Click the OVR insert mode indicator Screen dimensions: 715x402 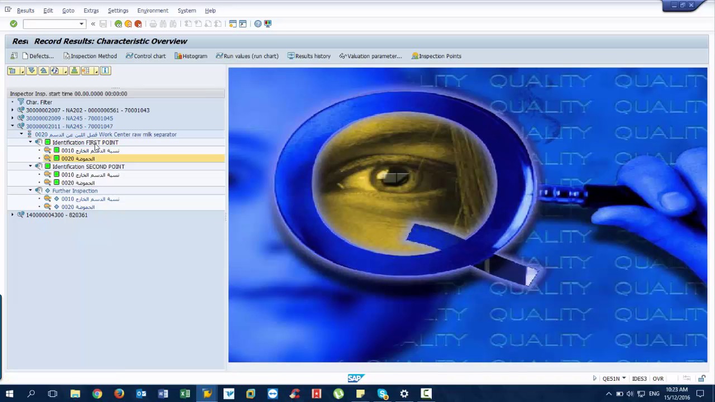click(x=658, y=379)
